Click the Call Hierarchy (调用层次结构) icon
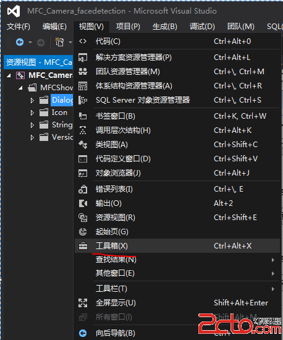The image size is (283, 340). [83, 130]
